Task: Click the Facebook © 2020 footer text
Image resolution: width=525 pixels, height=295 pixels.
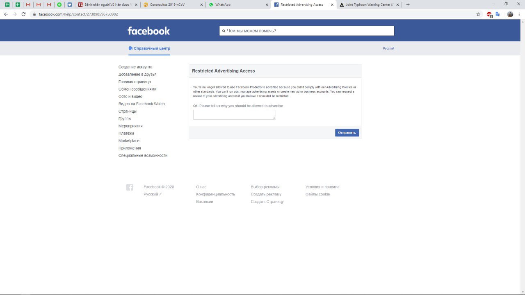Action: (159, 187)
